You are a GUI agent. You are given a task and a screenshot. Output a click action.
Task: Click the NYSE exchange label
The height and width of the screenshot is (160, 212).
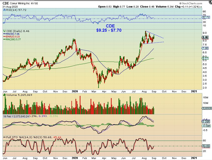[34, 3]
